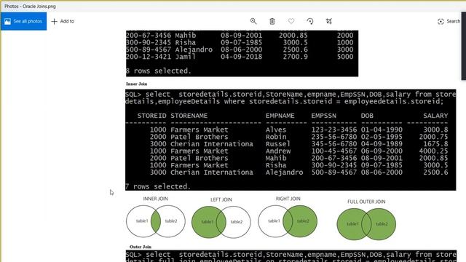Click the zoom magnifier icon
Screen dimensions: 466x262
(253, 21)
